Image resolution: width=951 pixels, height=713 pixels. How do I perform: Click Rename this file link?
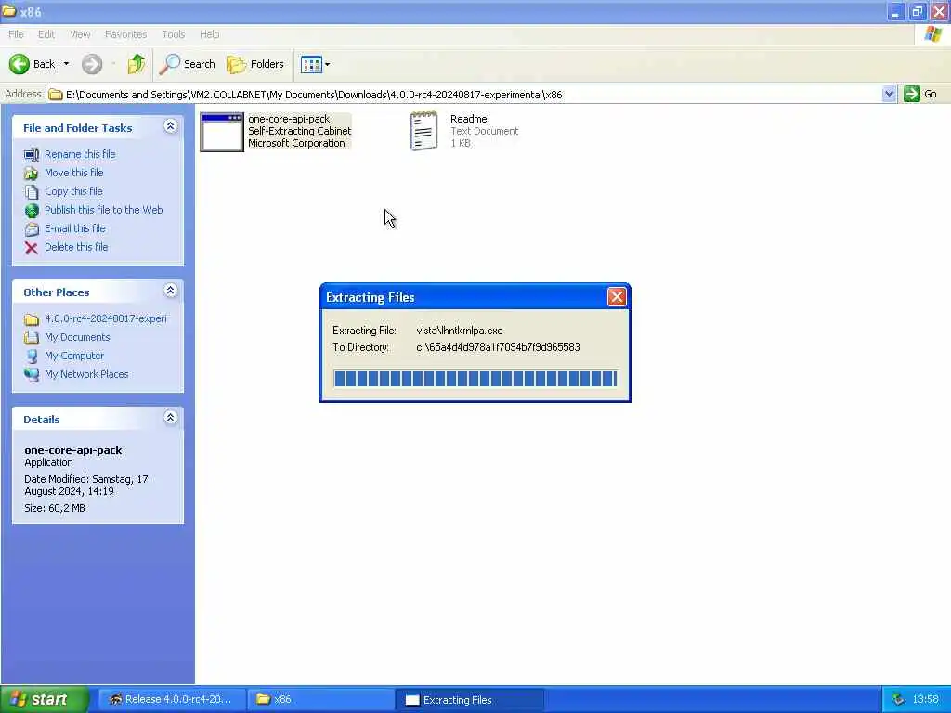pos(80,154)
